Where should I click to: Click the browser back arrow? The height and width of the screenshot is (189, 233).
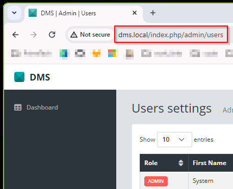(x=15, y=35)
